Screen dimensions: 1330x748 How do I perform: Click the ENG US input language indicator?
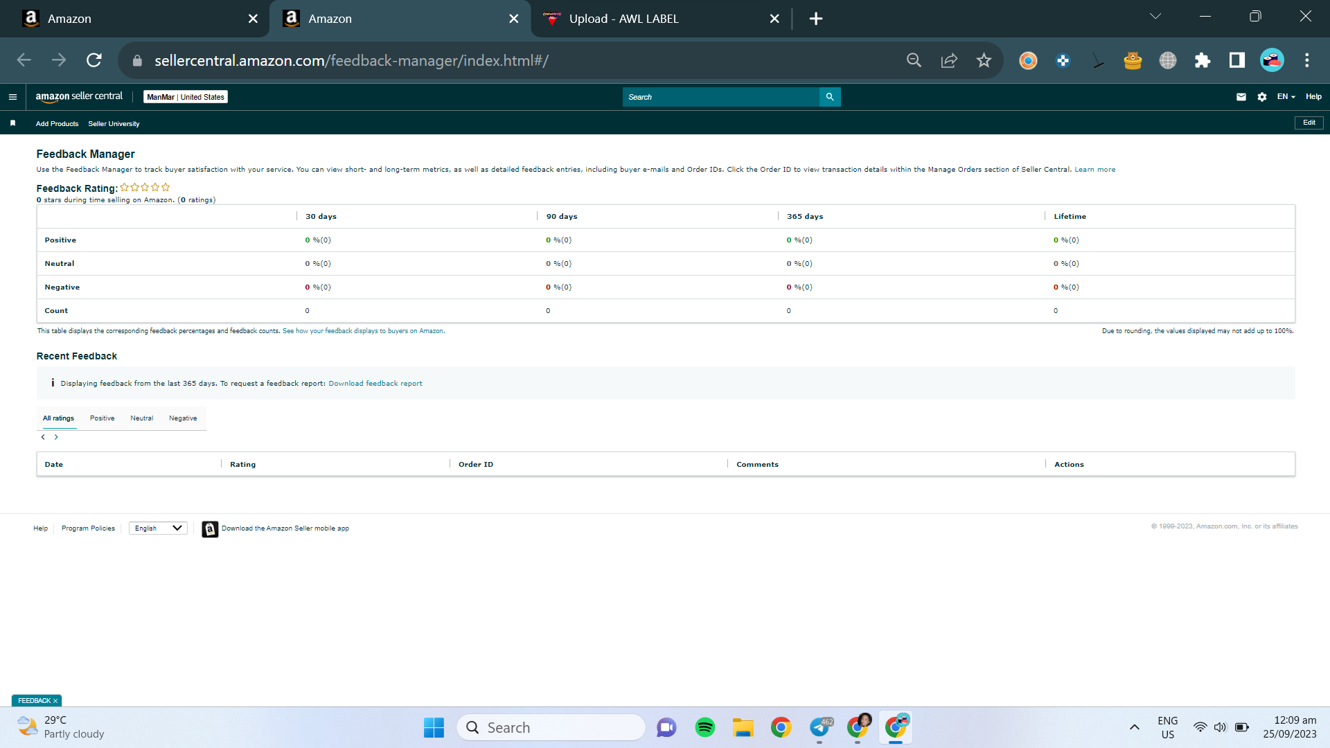(1168, 727)
